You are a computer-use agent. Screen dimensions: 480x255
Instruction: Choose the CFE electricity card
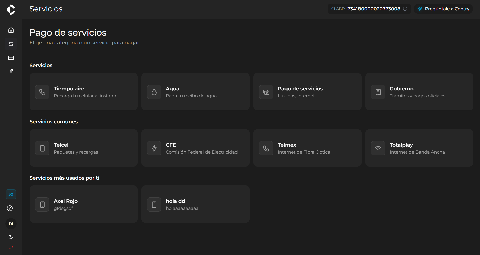click(x=195, y=148)
